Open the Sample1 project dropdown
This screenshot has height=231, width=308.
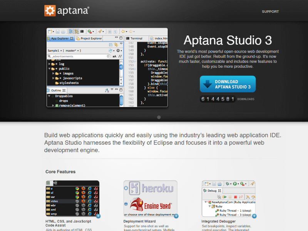click(55, 51)
